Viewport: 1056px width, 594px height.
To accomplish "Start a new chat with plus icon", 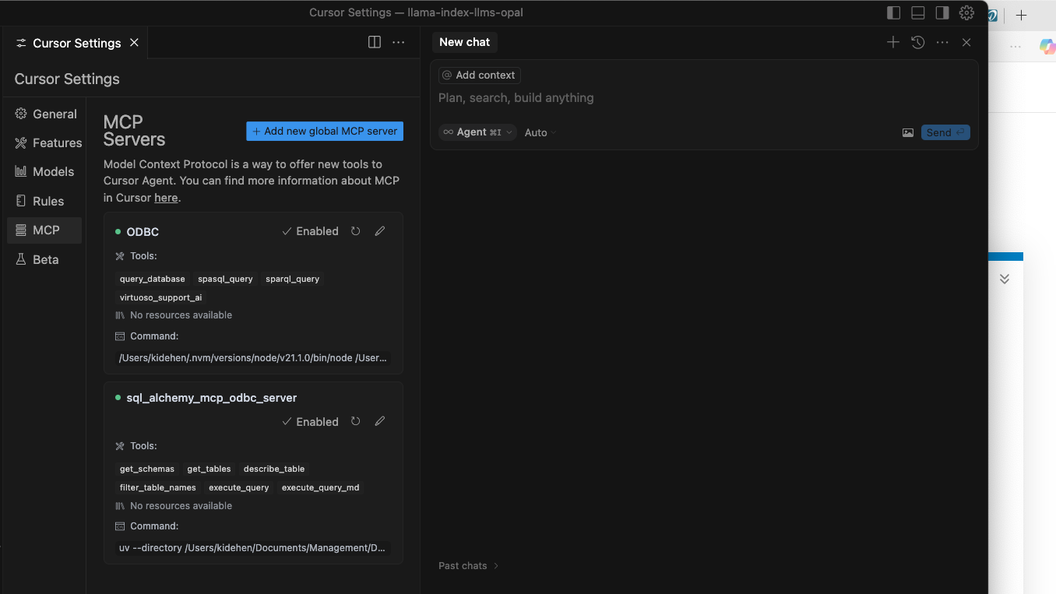I will point(893,42).
